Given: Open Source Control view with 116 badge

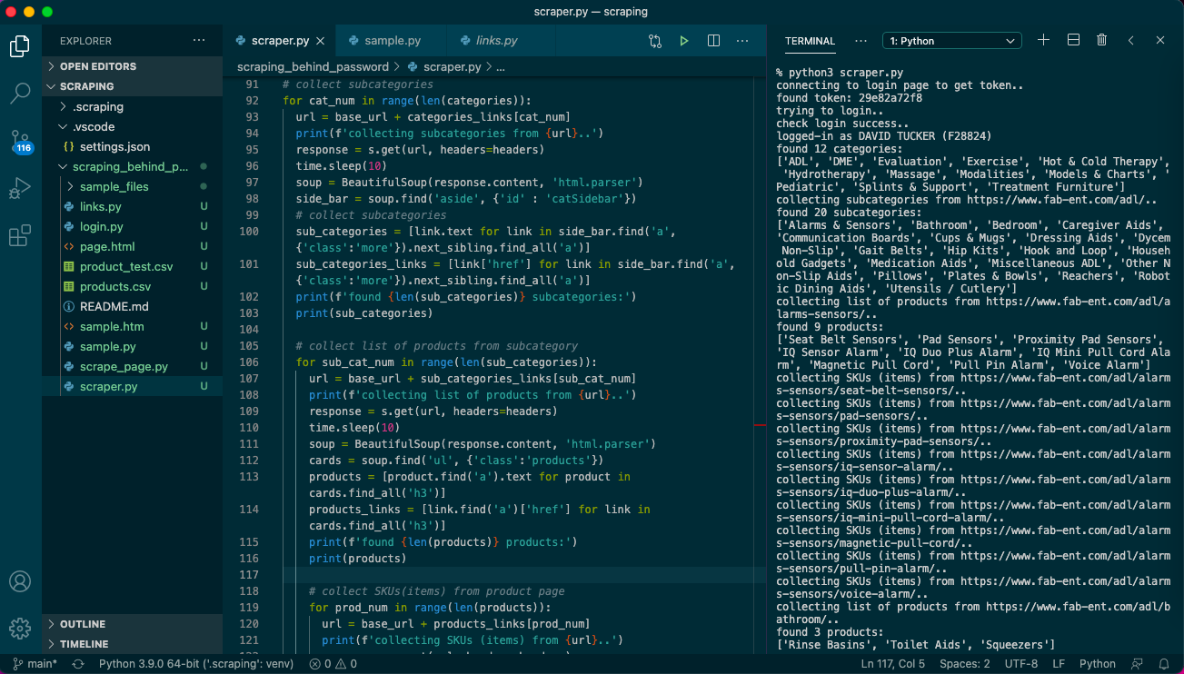Looking at the screenshot, I should click(20, 142).
